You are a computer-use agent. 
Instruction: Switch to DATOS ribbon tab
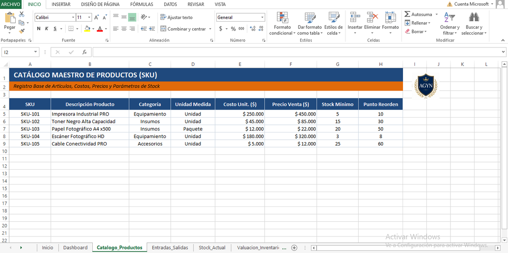[x=170, y=4]
